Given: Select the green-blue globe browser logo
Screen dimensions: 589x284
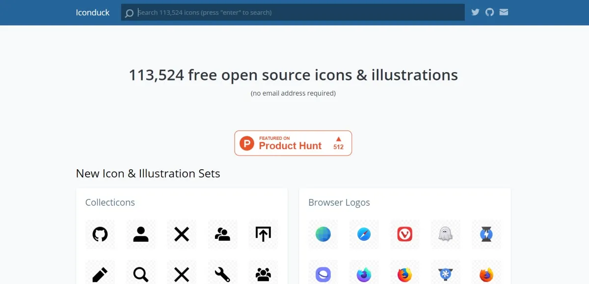Looking at the screenshot, I should pos(323,234).
